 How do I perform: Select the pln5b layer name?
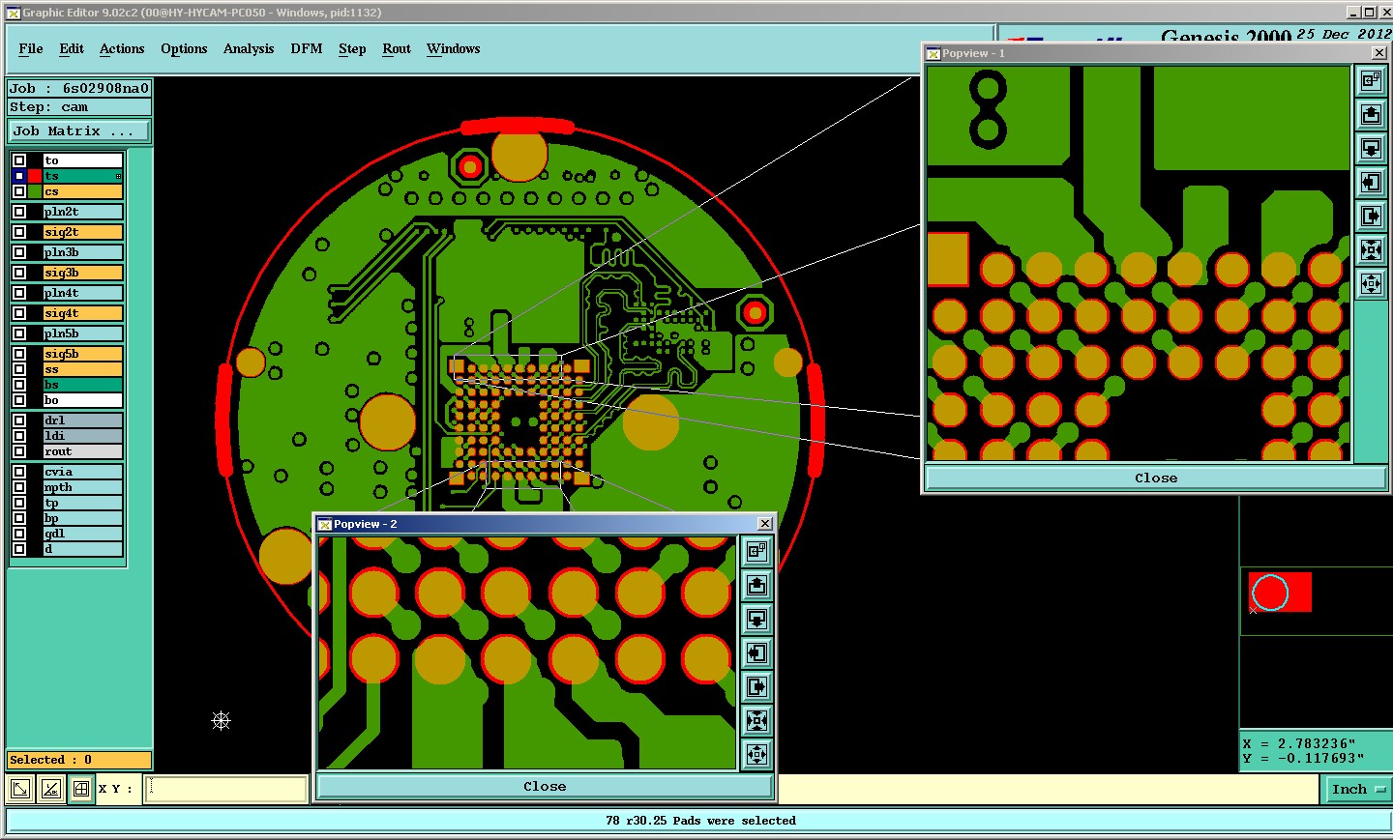pyautogui.click(x=83, y=333)
